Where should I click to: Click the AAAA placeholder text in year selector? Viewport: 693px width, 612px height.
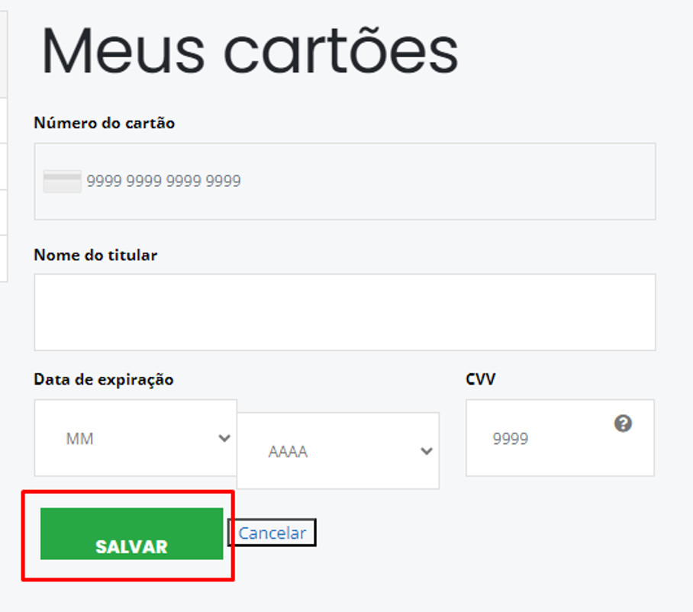288,452
